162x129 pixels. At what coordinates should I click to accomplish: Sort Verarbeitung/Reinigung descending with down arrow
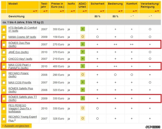click(x=158, y=11)
